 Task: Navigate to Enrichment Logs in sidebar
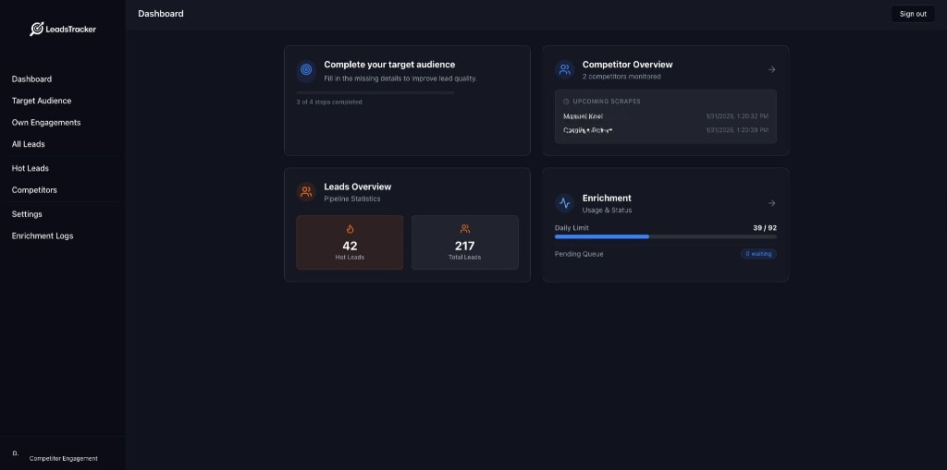[43, 235]
